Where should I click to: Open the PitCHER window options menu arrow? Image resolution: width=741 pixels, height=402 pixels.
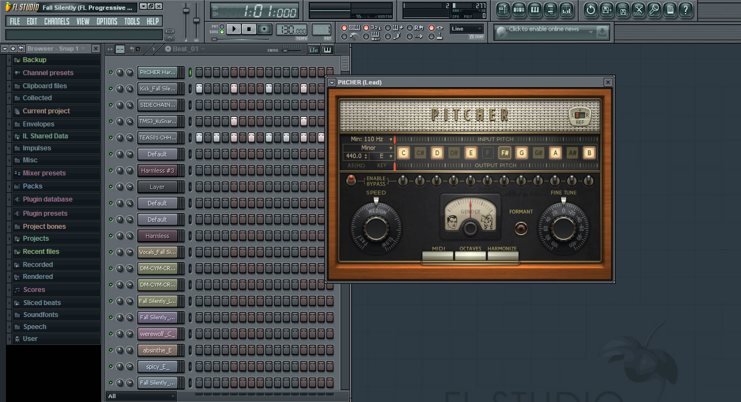coord(332,82)
